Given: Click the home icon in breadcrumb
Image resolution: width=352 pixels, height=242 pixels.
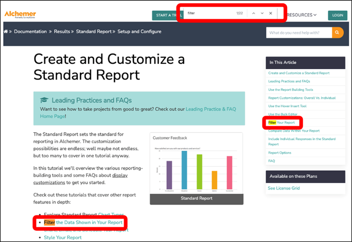Looking at the screenshot, I should point(6,31).
